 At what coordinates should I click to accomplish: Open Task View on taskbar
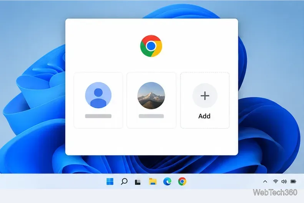pos(138,182)
